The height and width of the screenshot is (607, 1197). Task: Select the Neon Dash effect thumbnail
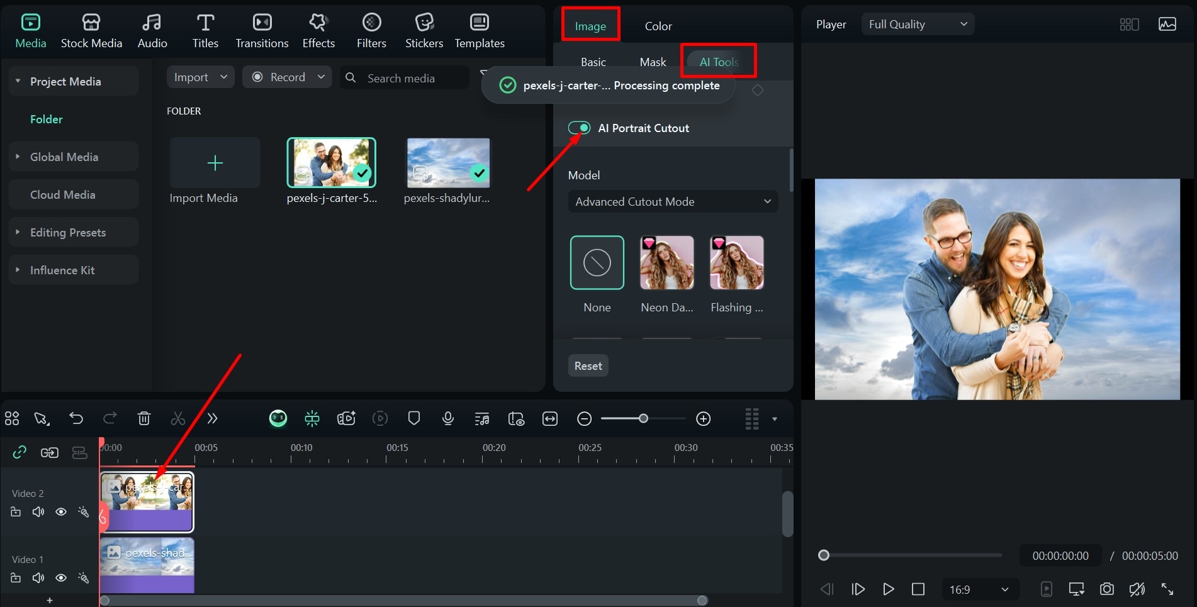667,262
